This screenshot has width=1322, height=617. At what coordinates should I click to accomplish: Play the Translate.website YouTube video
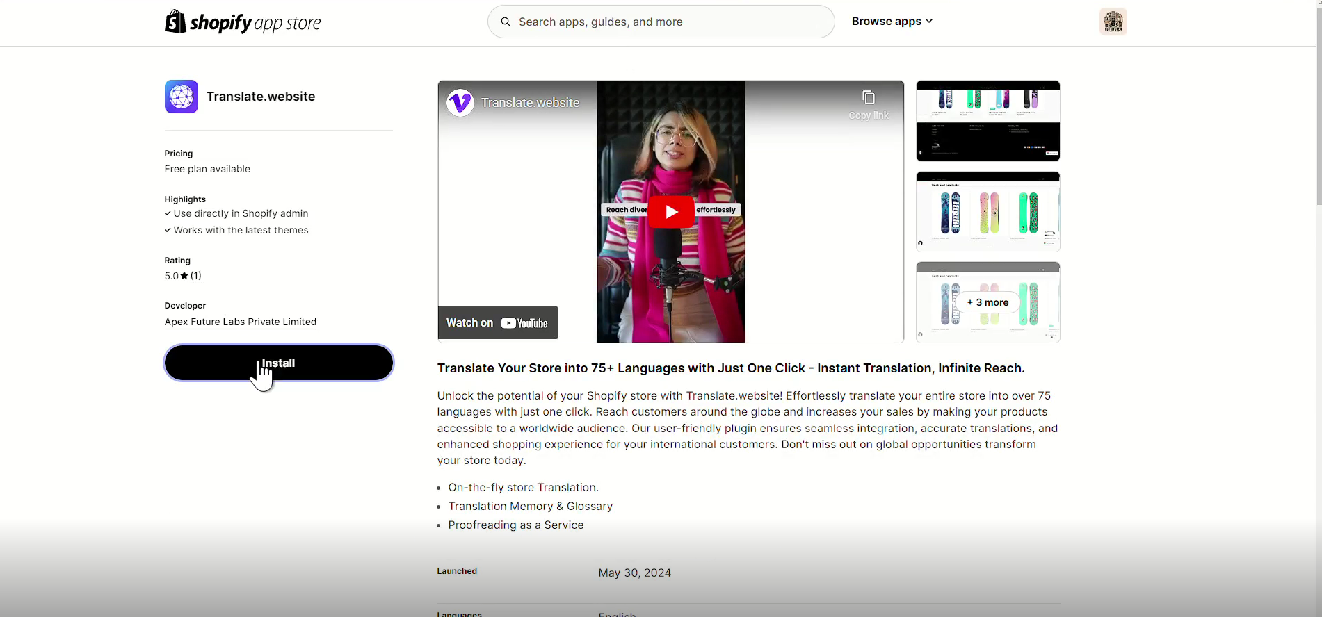coord(671,212)
